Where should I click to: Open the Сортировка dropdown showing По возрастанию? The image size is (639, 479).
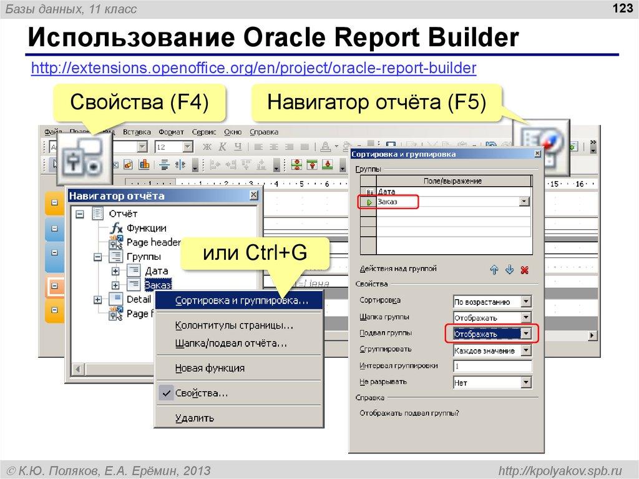[x=526, y=300]
